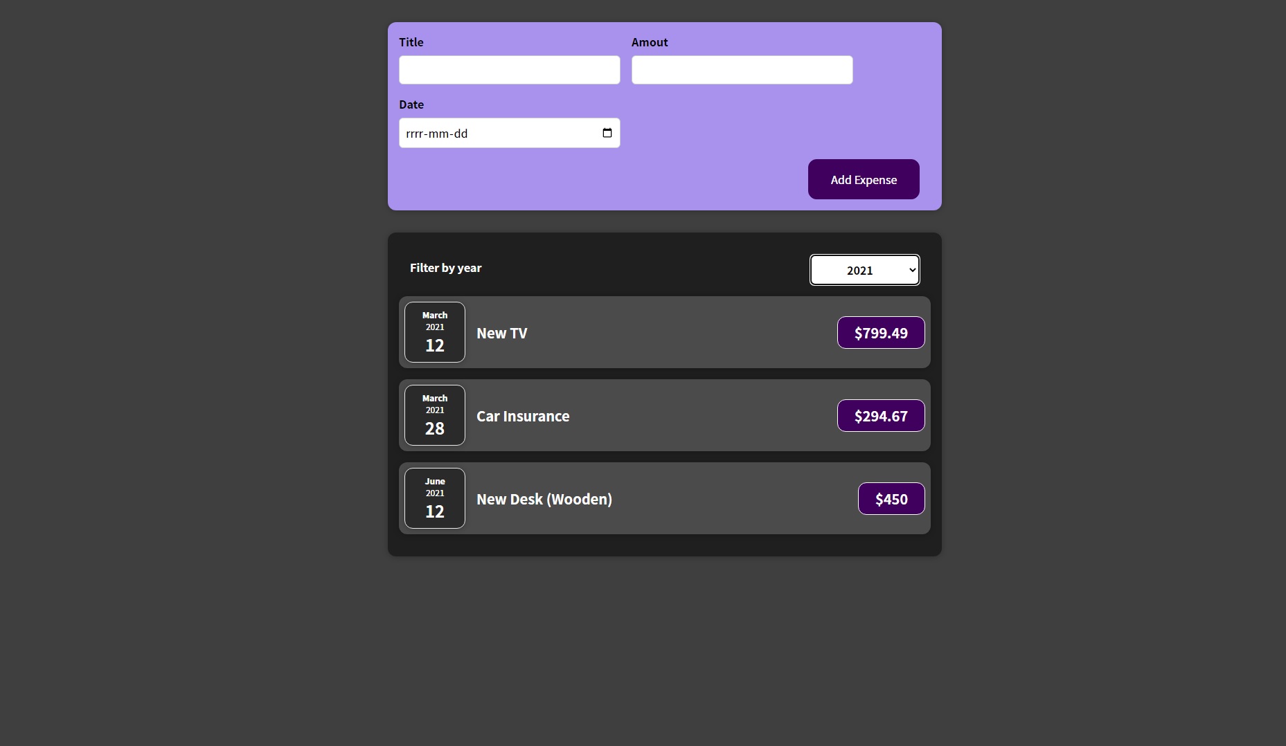Image resolution: width=1286 pixels, height=746 pixels.
Task: Click the New Desk (Wooden) expense title
Action: click(x=544, y=499)
